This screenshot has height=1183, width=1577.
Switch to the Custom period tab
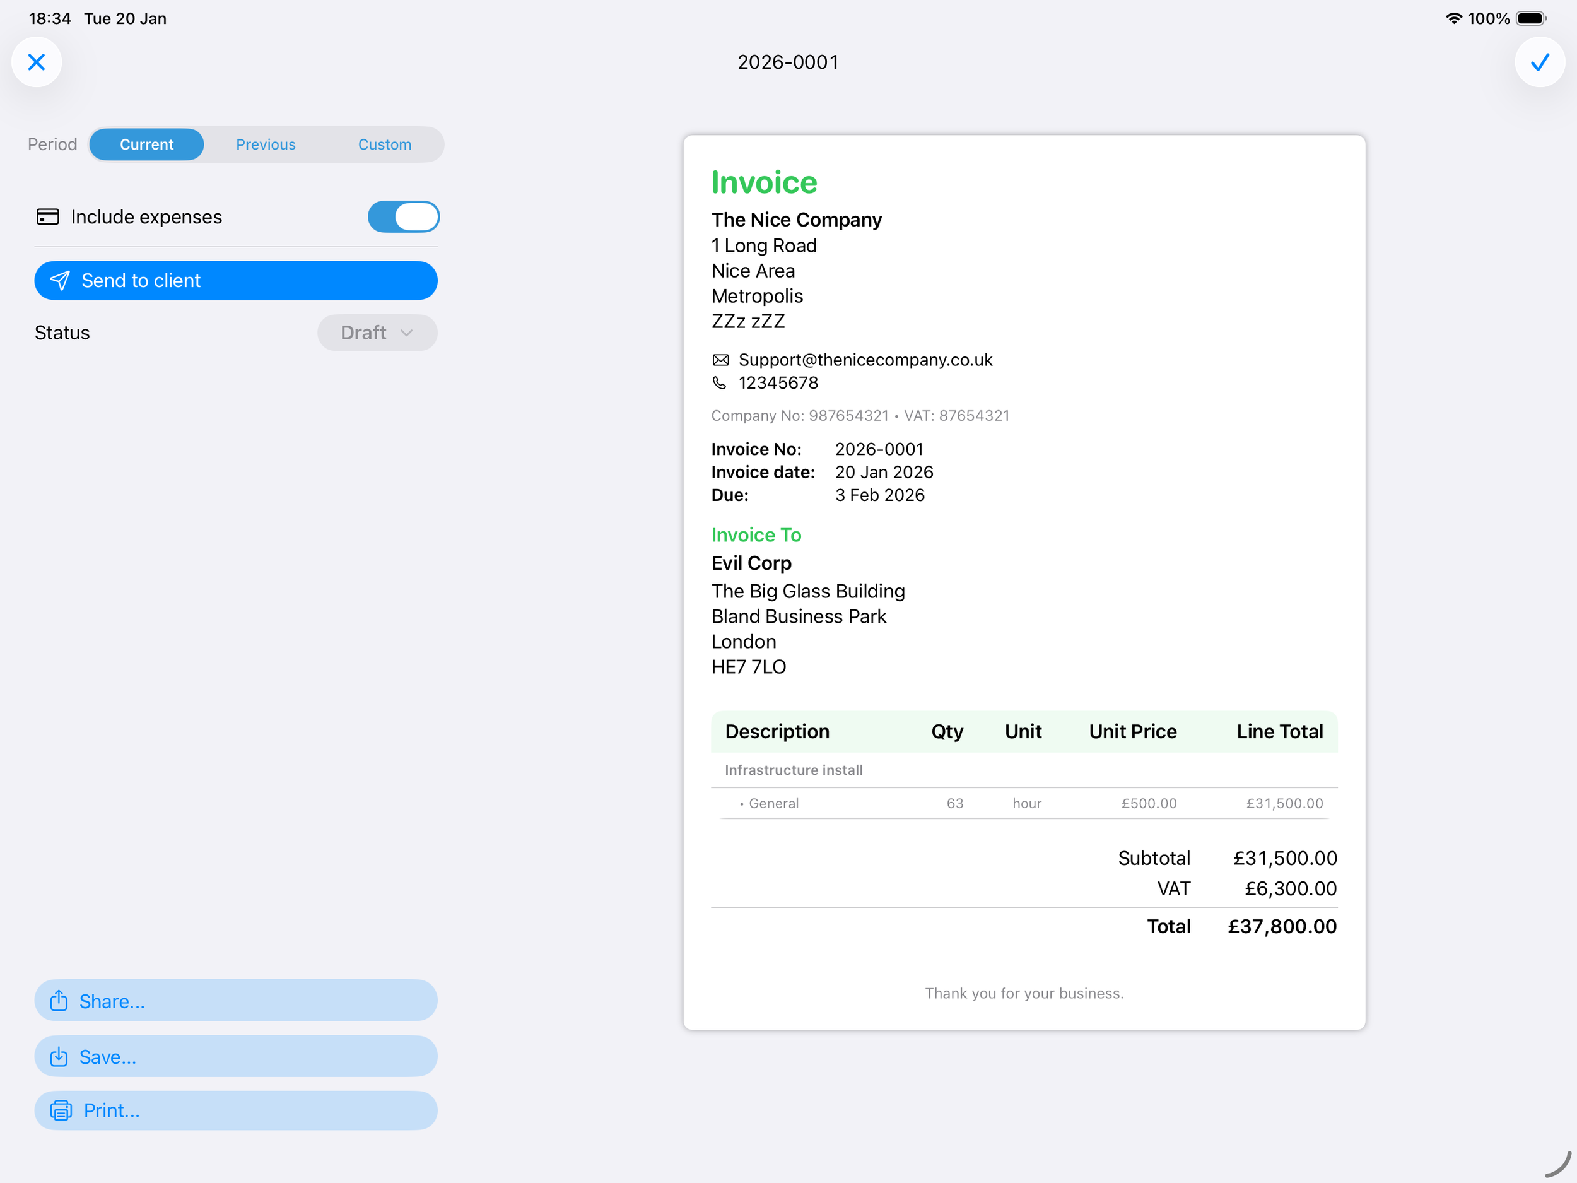384,144
